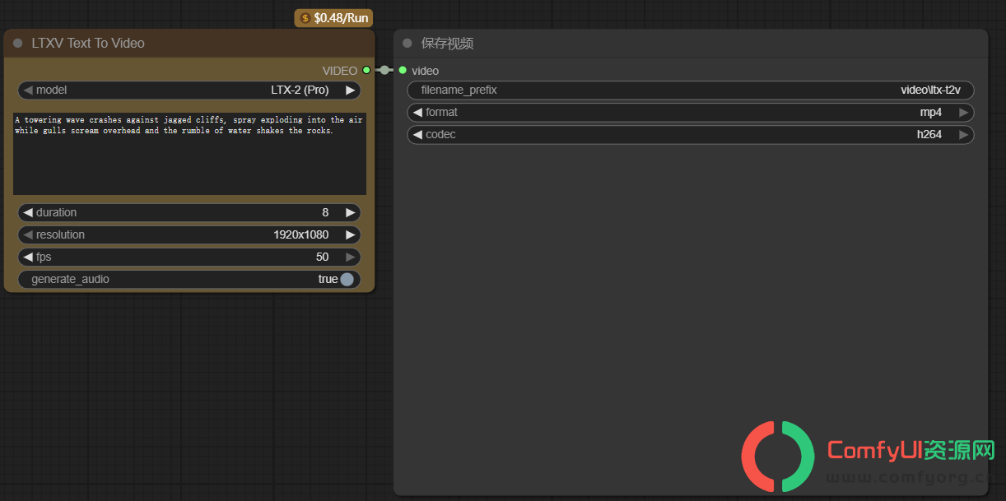The image size is (1006, 501).
Task: Switch model to next option with right arrow
Action: 351,90
